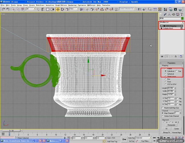The height and width of the screenshot is (143, 185).
Task: Click the Align tool icon
Action: [144, 9]
